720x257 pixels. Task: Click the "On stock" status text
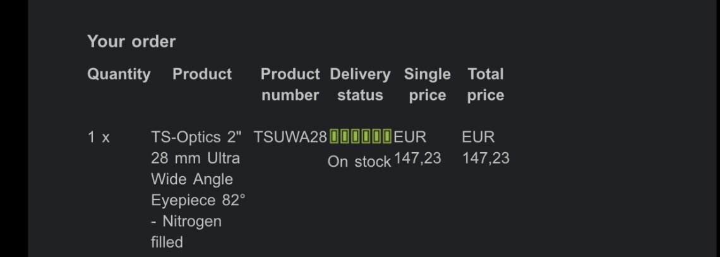pyautogui.click(x=359, y=162)
